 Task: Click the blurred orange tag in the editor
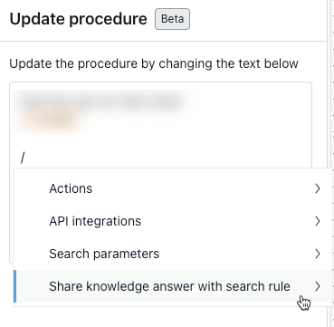[x=49, y=120]
